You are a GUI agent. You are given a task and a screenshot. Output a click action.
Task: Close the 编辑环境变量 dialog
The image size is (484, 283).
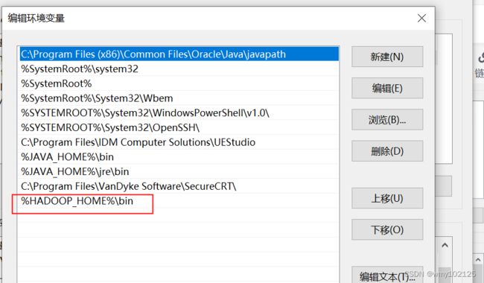point(421,18)
